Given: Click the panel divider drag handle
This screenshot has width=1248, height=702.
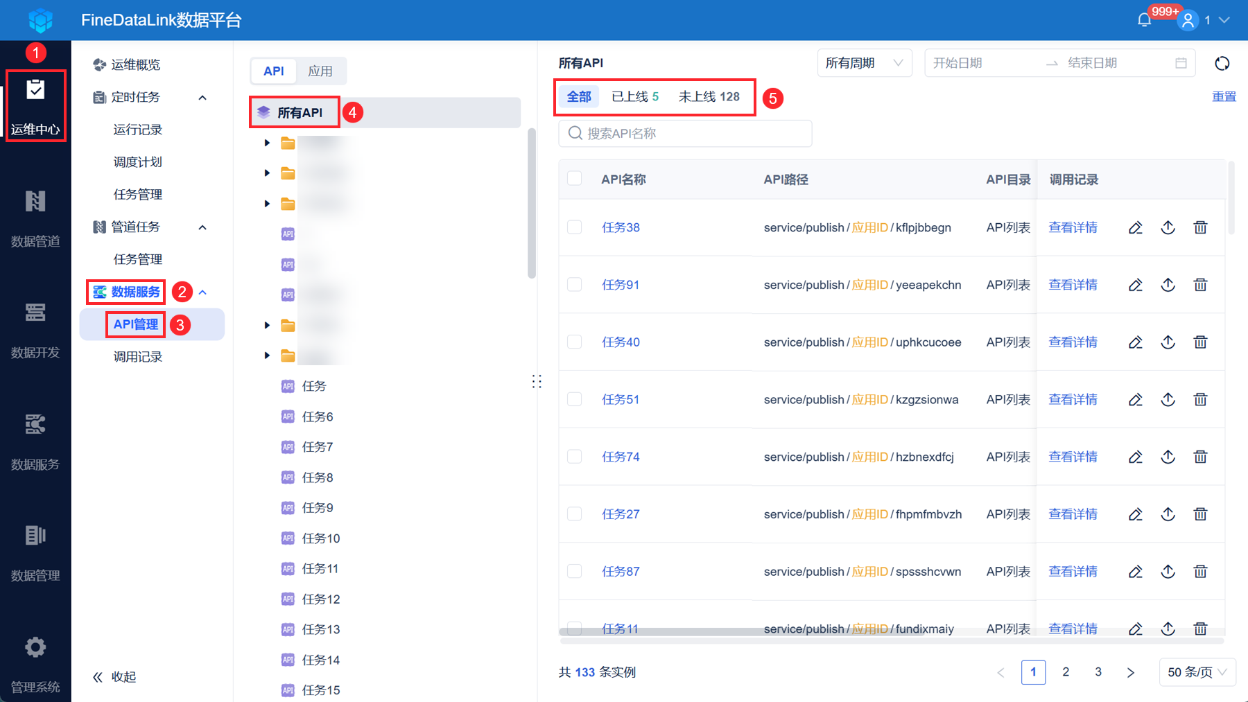Looking at the screenshot, I should click(x=537, y=382).
